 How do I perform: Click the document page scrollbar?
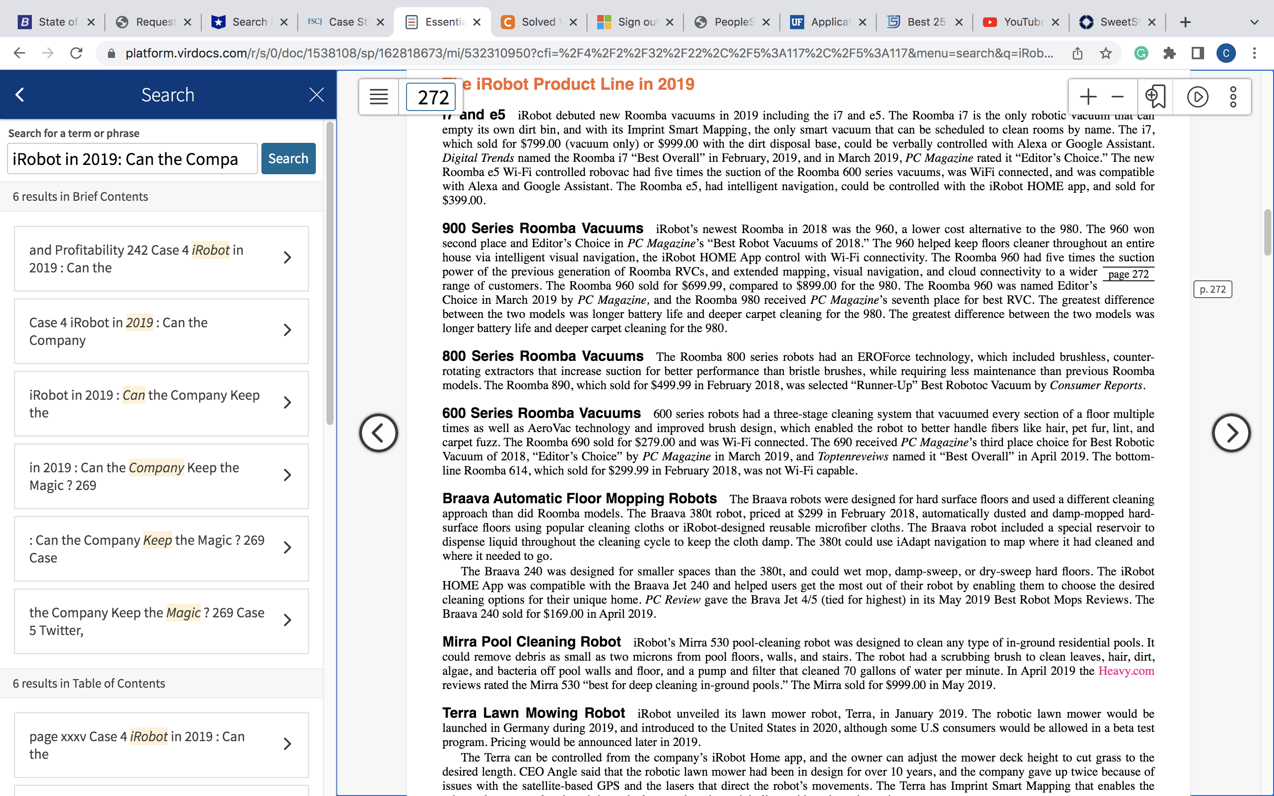click(1268, 233)
